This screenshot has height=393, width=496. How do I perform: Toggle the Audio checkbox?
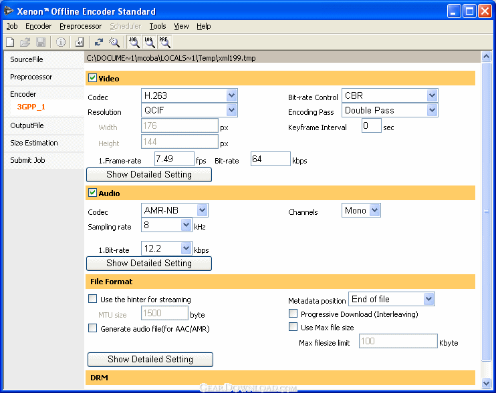(92, 193)
